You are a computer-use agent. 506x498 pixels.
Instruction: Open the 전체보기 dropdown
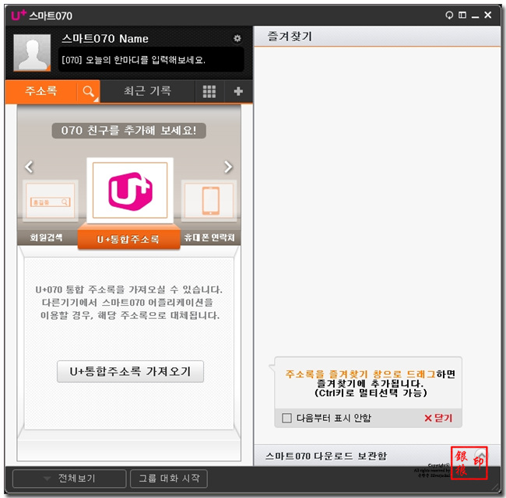click(69, 479)
